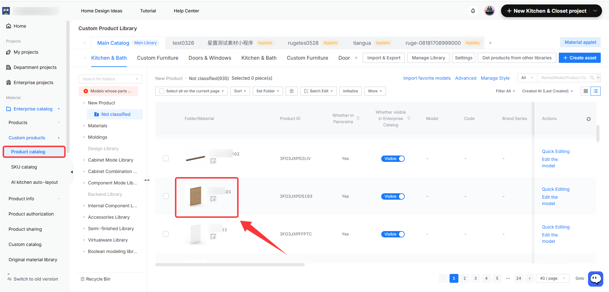
Task: Open Created At sort dropdown
Action: click(548, 91)
